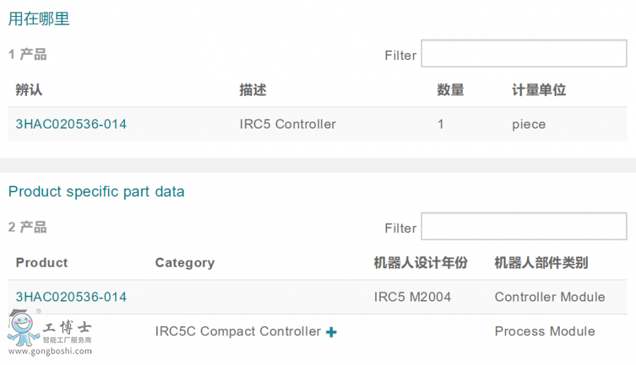Viewport: 636px width, 365px height.
Task: Open the 3HAC020536-014 link under the Product column
Action: (x=71, y=297)
